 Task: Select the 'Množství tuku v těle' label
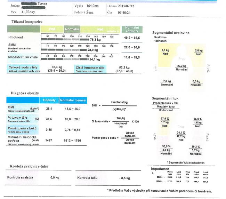(x=23, y=57)
